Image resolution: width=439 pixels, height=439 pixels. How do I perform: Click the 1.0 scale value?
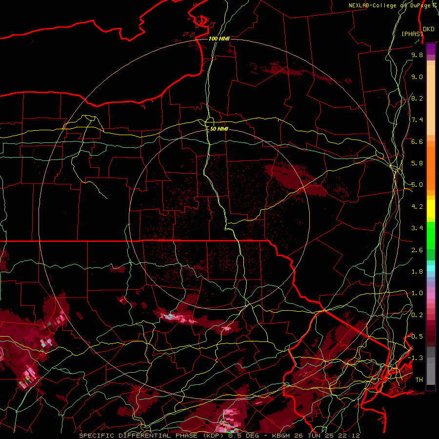[x=417, y=293]
